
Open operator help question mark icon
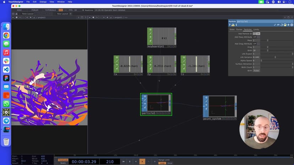(230, 25)
